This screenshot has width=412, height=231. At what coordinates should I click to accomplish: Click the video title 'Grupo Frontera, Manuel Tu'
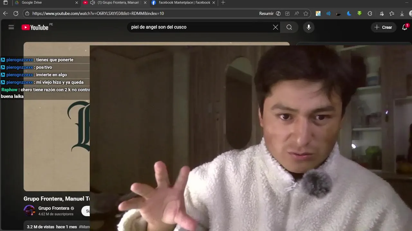pos(57,199)
